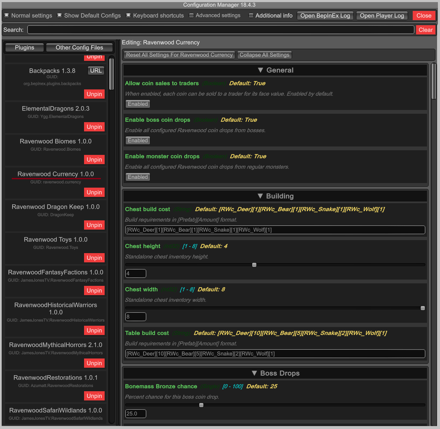The image size is (440, 429).
Task: Reset All Settings For Ravenwood Currency
Action: (x=179, y=55)
